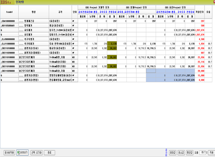
Task: Select the 최소값 button
Action: tap(181, 152)
